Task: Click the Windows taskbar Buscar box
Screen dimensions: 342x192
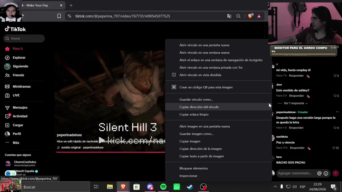Action: click(55, 187)
